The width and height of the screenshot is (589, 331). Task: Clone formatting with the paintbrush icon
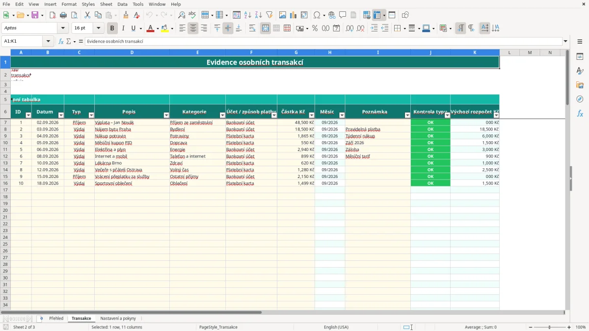(126, 15)
